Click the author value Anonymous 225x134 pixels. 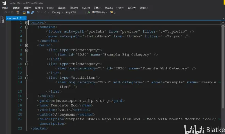[x=65, y=115]
